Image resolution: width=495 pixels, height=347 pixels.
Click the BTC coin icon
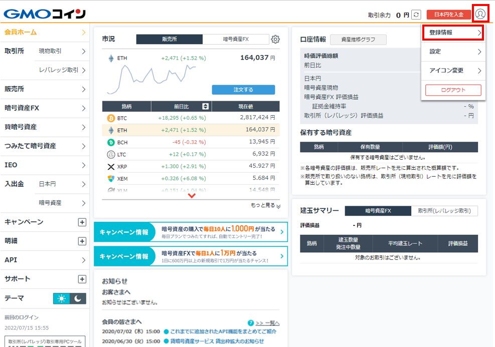click(x=111, y=118)
